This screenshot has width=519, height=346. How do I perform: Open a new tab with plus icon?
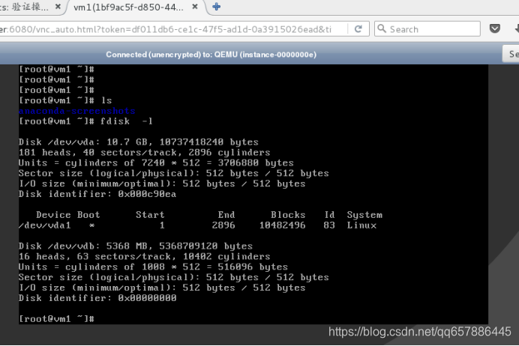217,7
